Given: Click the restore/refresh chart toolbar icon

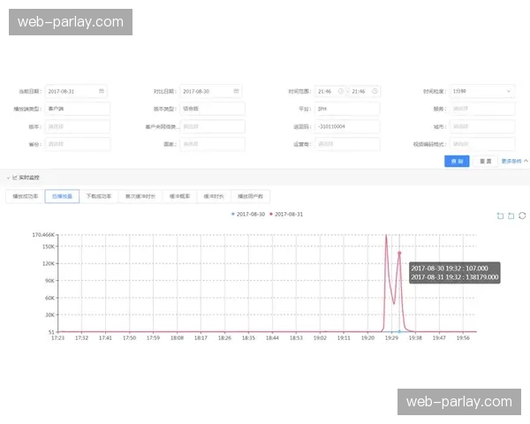Looking at the screenshot, I should pos(522,215).
